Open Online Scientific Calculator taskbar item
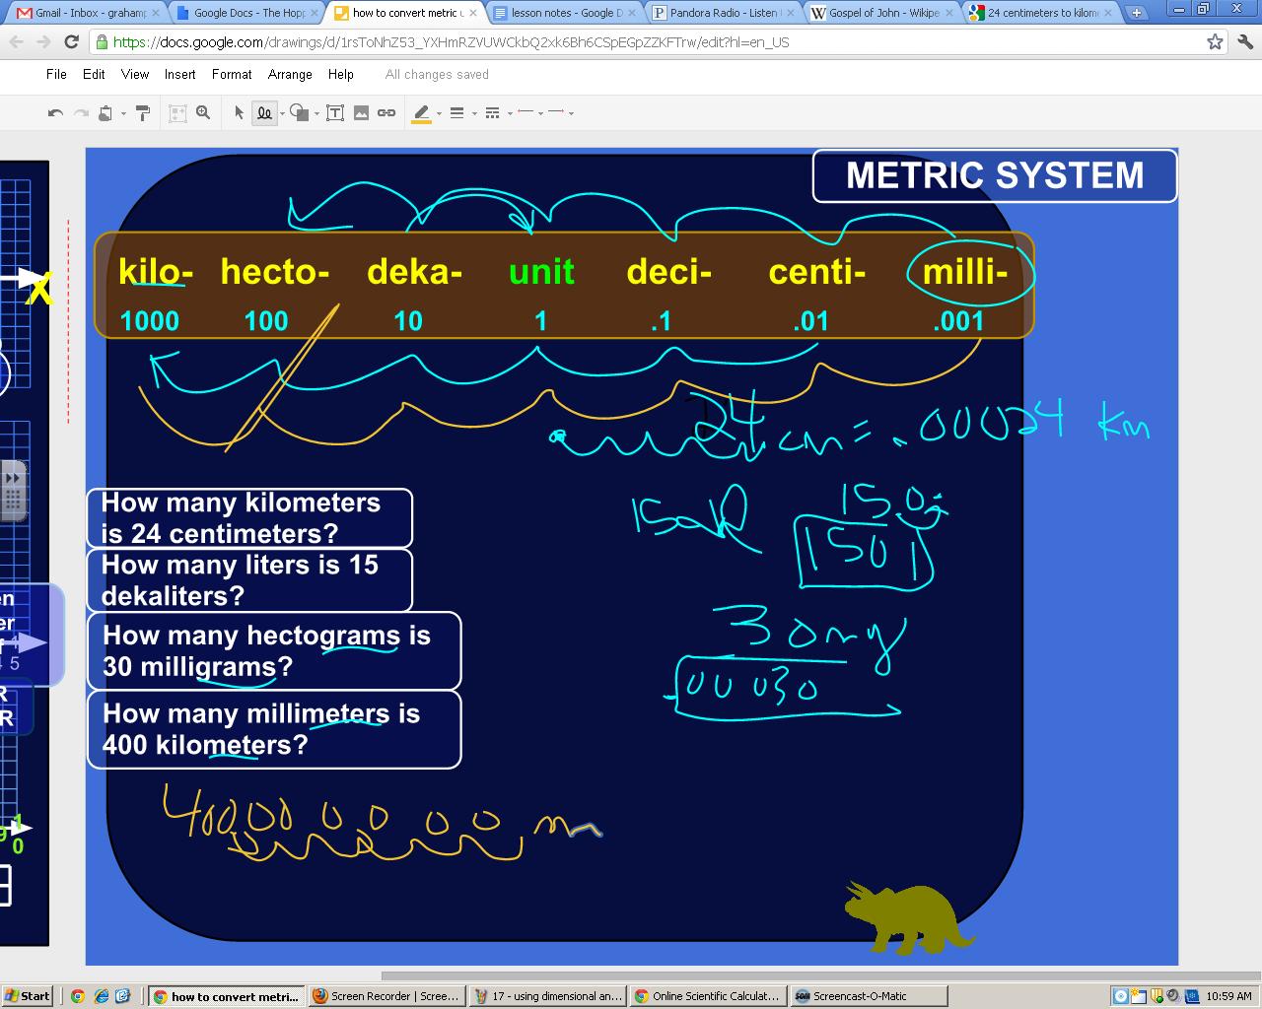The image size is (1262, 1009). pos(709,996)
